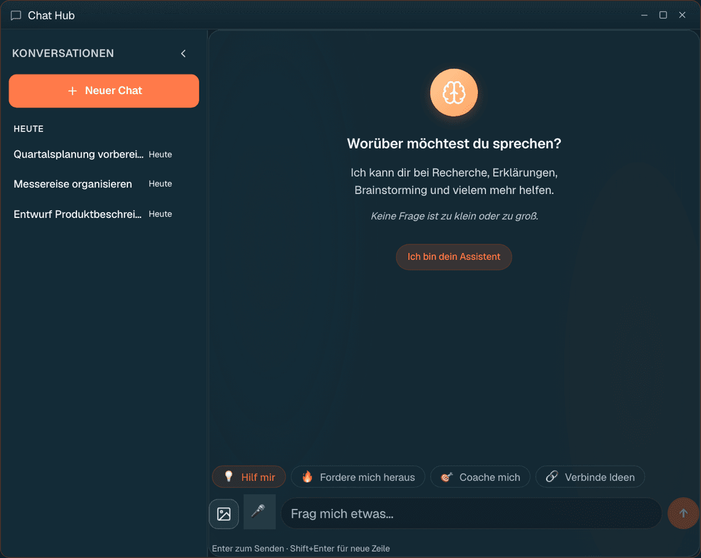701x558 pixels.
Task: Click the Heute label beside Messereise organisieren
Action: 160,183
